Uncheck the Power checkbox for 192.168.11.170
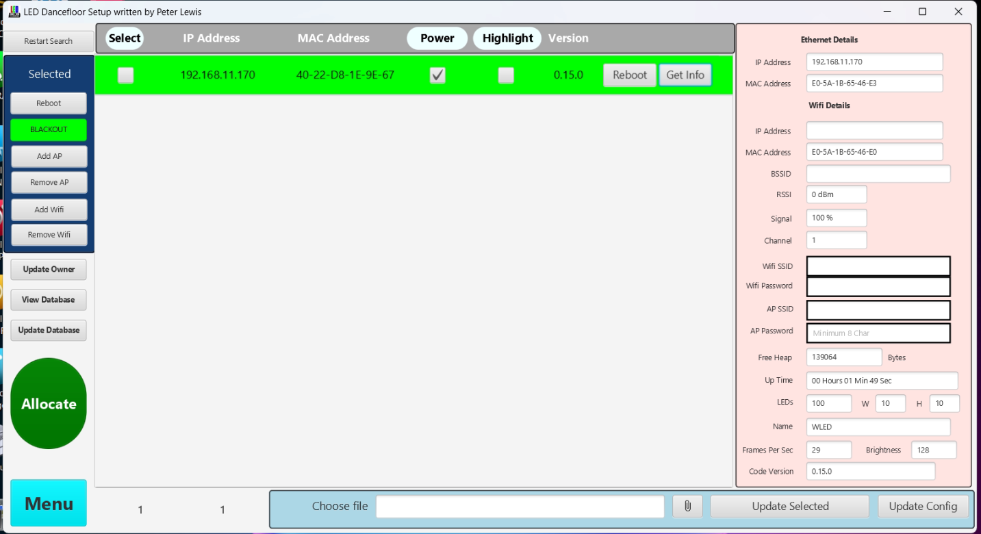Viewport: 981px width, 534px height. (437, 75)
